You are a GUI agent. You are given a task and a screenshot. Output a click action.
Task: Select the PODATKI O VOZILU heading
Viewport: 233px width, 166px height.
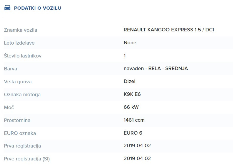tap(38, 8)
